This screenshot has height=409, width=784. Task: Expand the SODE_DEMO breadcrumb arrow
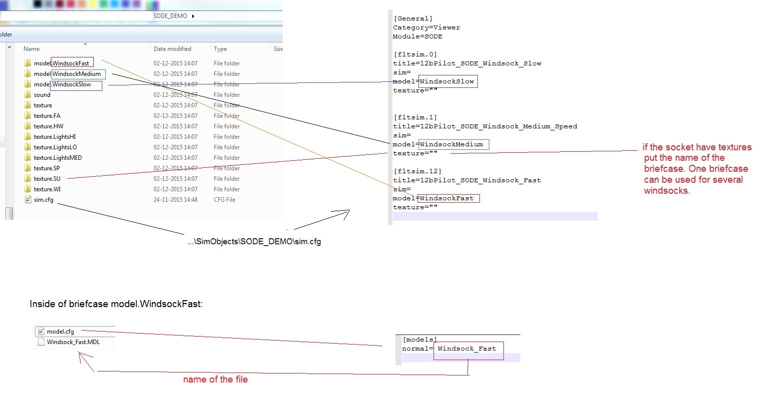pyautogui.click(x=193, y=16)
